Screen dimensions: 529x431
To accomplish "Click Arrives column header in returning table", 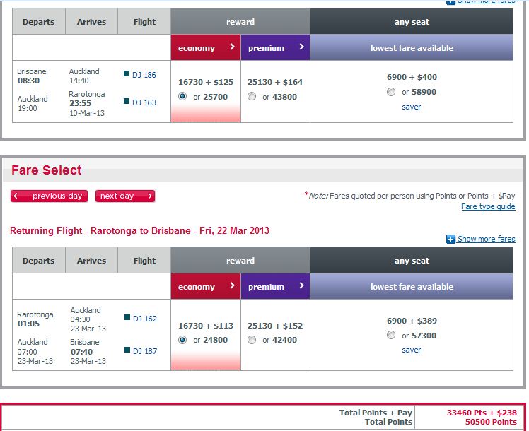I will 91,261.
